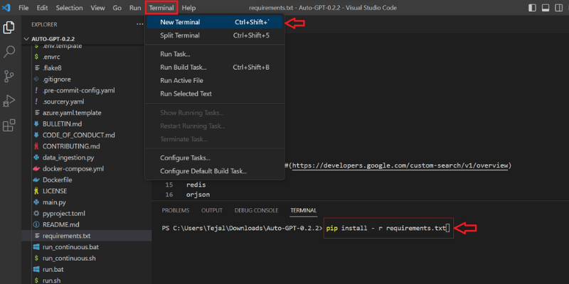Screen dimensions: 569x284
Task: Choose Split Terminal menu entry
Action: (x=215, y=35)
